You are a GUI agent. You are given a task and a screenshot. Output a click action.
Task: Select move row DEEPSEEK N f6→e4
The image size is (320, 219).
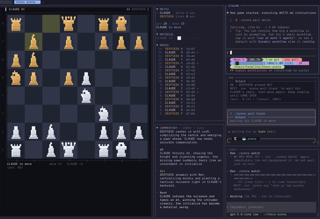pos(176,56)
